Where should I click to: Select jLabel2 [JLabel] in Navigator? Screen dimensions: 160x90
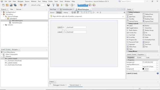pyautogui.click(x=12, y=63)
